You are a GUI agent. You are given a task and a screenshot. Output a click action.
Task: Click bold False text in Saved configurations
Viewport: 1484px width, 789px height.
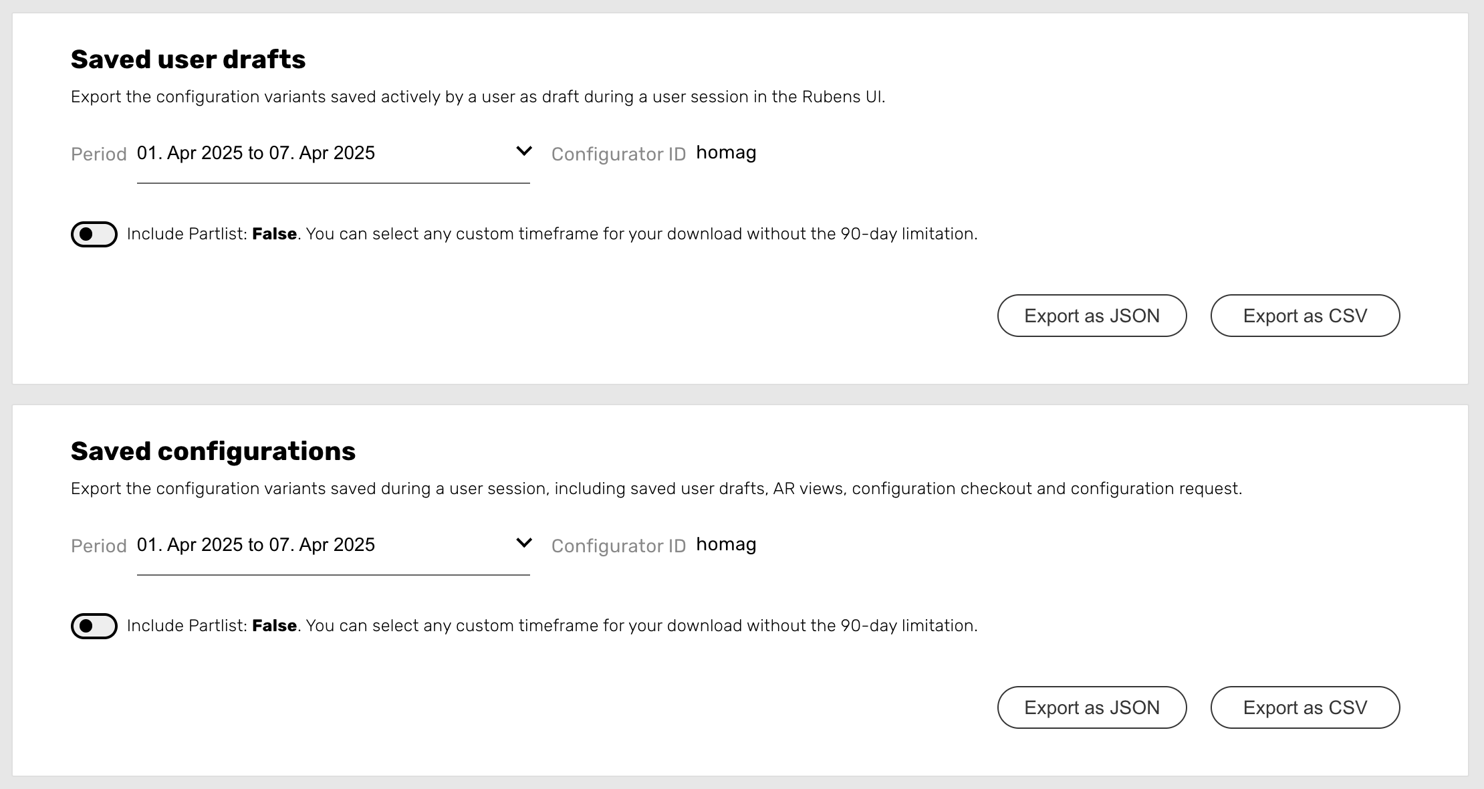[275, 626]
